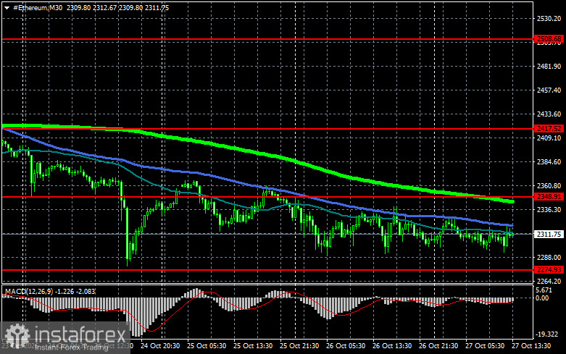Select the red horizontal line at 2508.68
The height and width of the screenshot is (354, 566).
(267, 39)
